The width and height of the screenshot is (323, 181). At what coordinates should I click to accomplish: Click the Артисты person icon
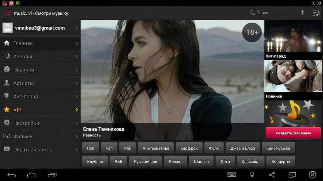coord(6,83)
